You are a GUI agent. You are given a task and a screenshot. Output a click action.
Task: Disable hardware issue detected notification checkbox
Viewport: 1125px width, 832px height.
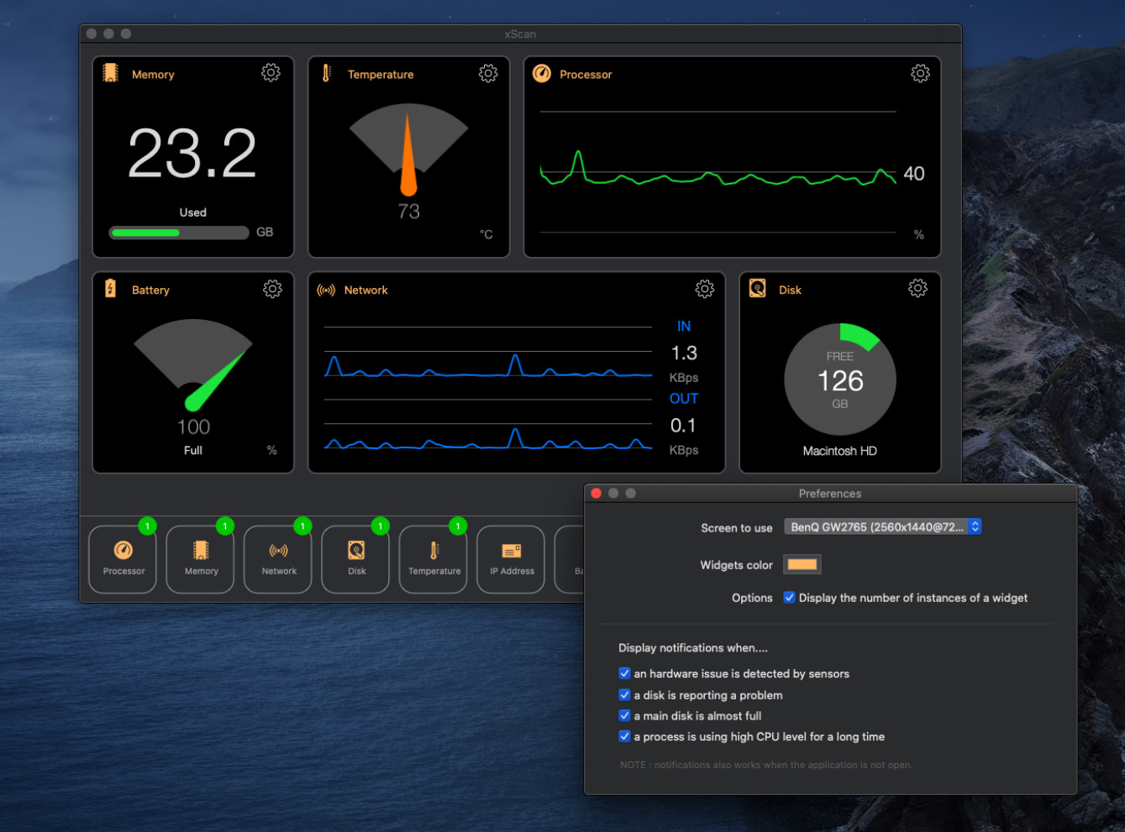[x=624, y=673]
